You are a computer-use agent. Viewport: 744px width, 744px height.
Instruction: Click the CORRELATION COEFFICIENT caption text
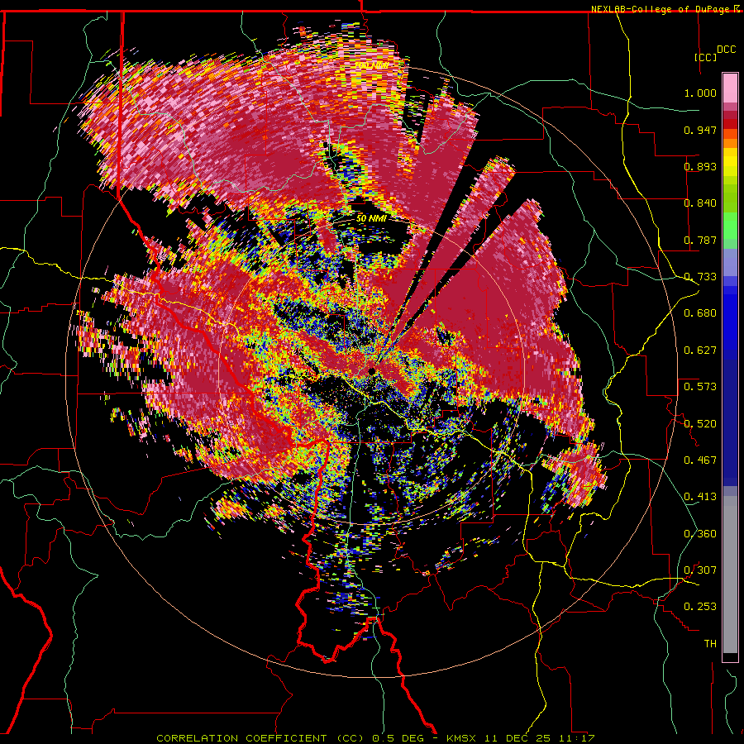click(241, 738)
